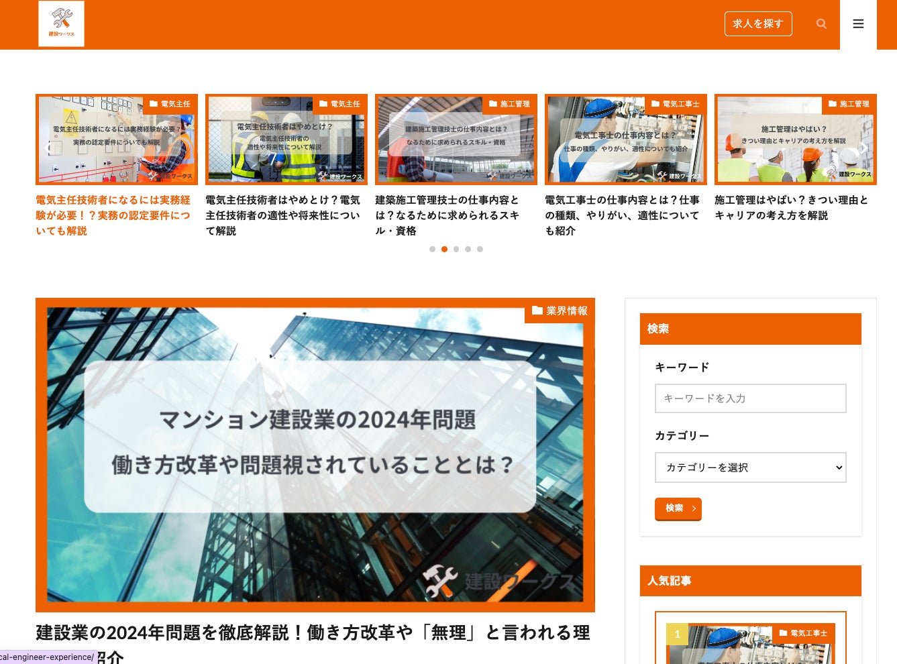897x664 pixels.
Task: Select the second carousel pagination dot
Action: tap(444, 249)
